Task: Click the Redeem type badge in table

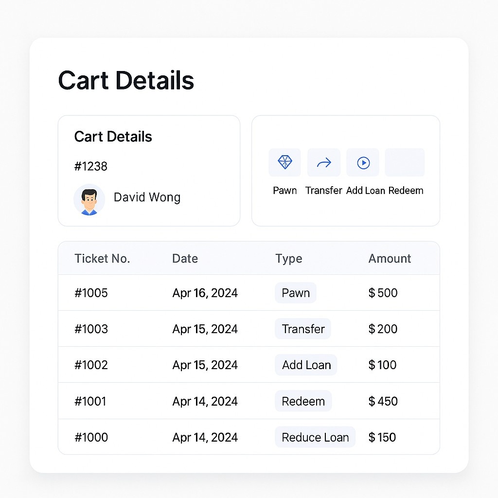Action: (x=303, y=401)
